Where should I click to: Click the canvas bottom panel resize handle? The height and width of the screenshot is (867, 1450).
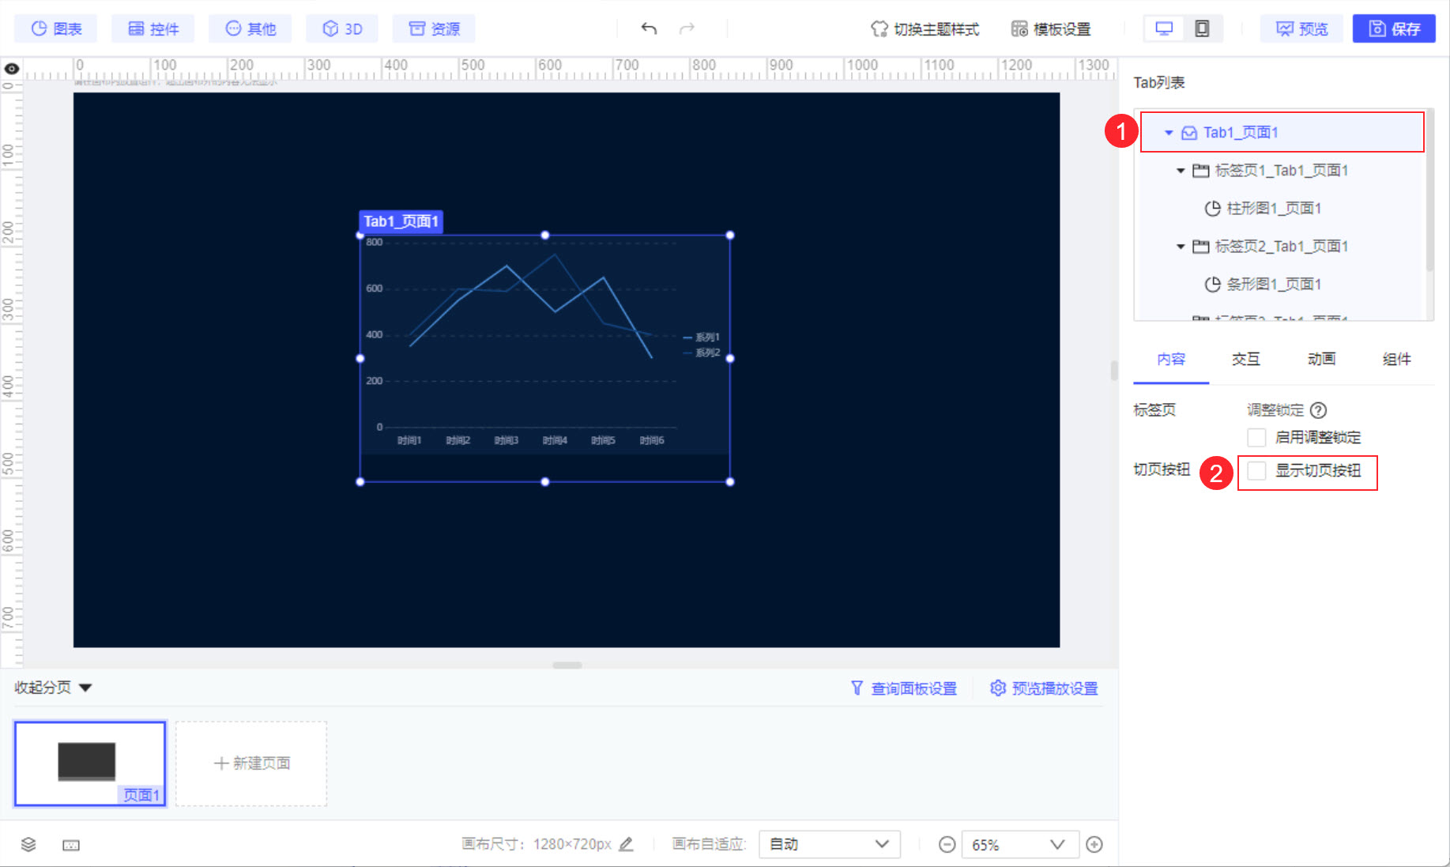(x=567, y=665)
